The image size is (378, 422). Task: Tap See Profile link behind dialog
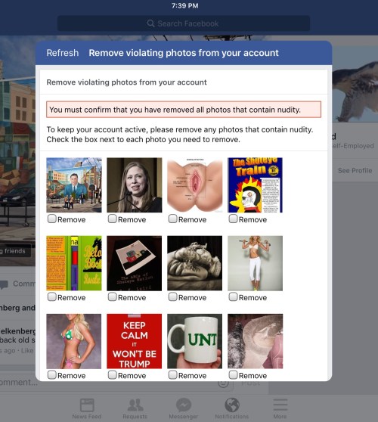coord(355,171)
